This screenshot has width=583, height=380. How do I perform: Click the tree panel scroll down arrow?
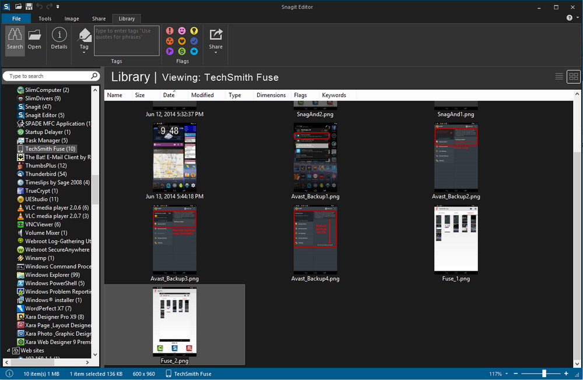[x=95, y=354]
